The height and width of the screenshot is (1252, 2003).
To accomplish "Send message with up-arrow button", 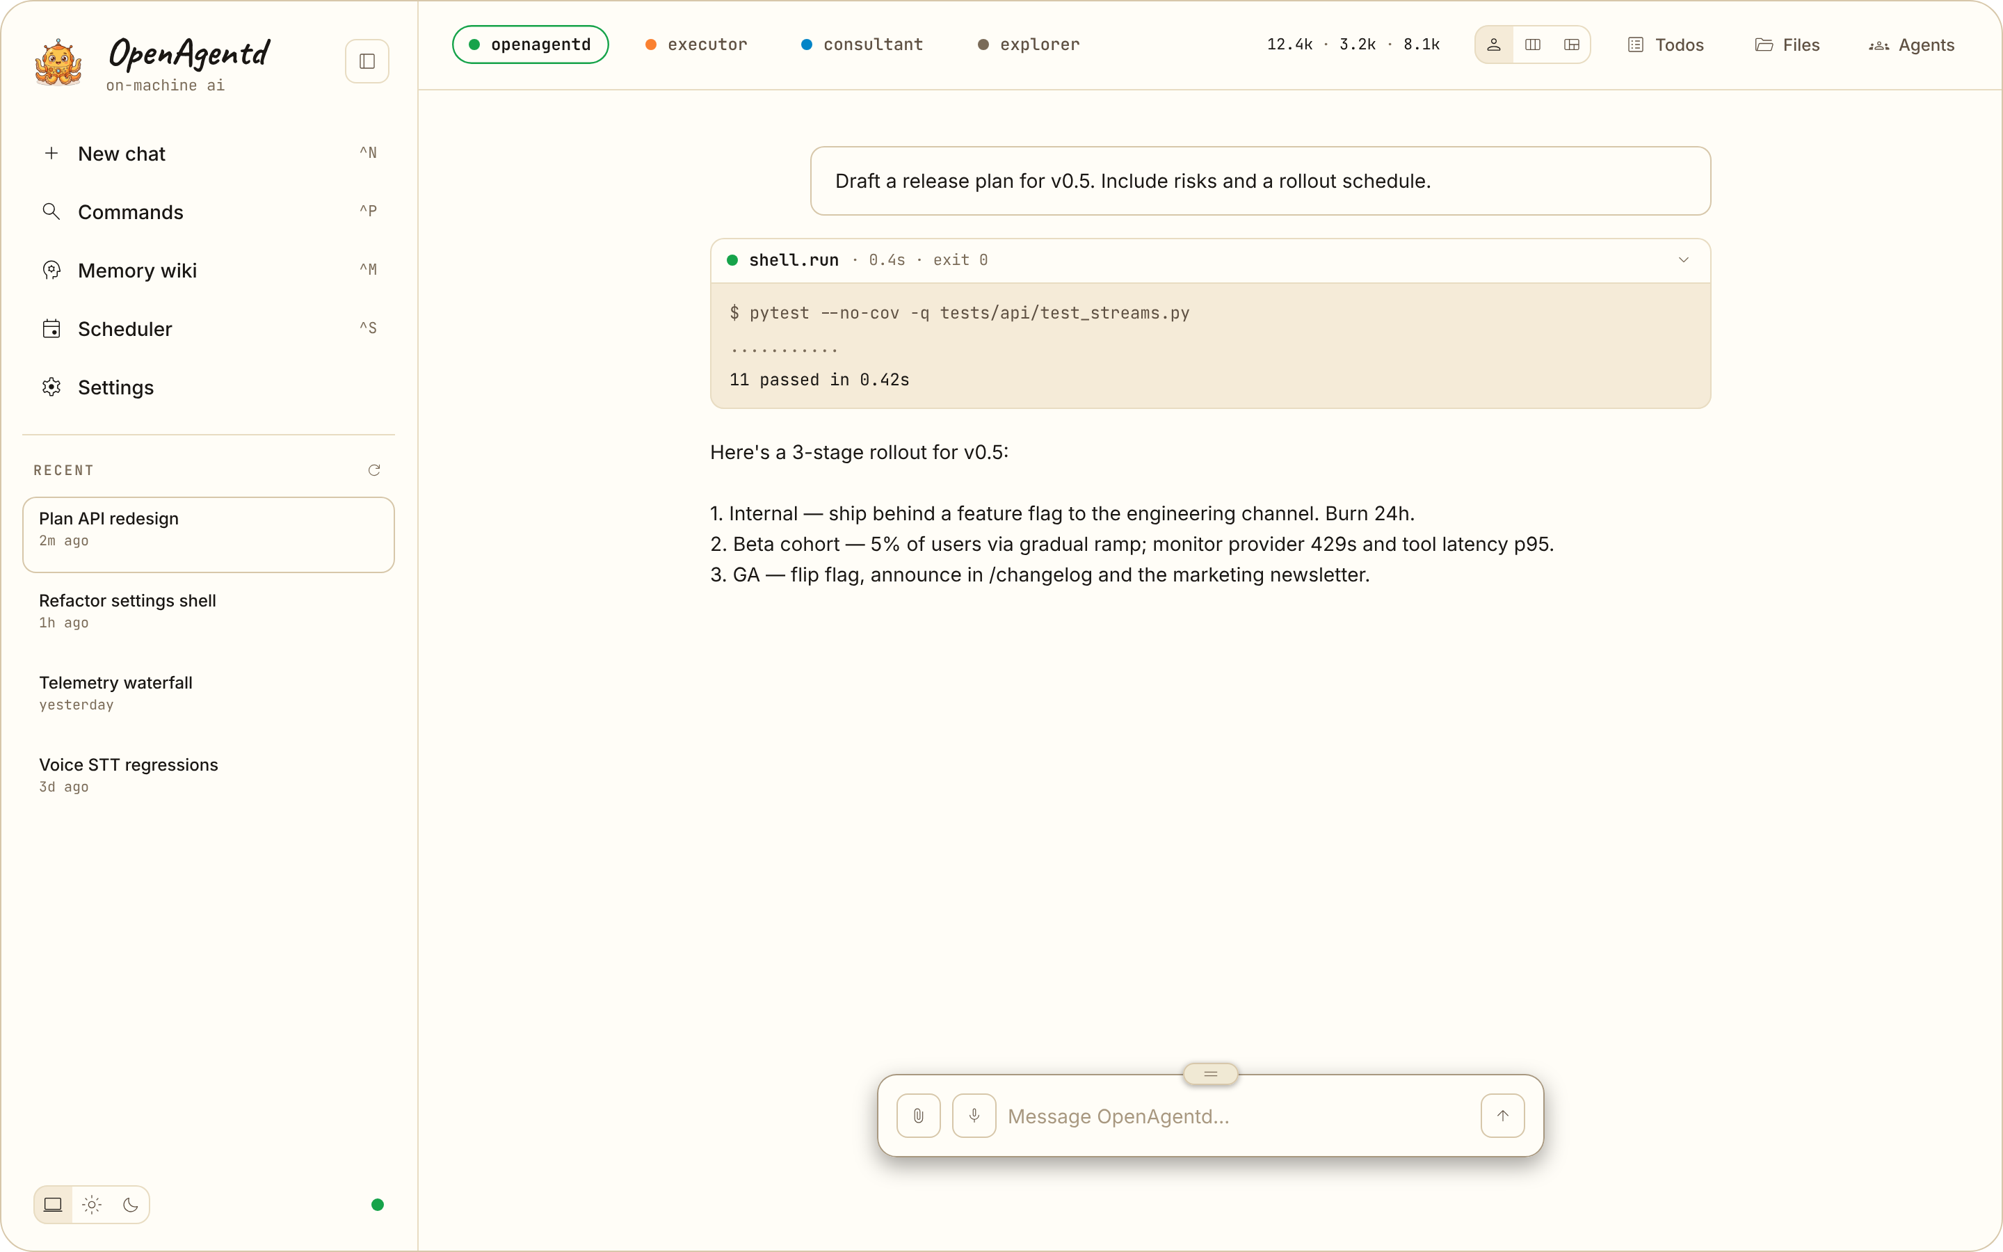I will [x=1502, y=1116].
